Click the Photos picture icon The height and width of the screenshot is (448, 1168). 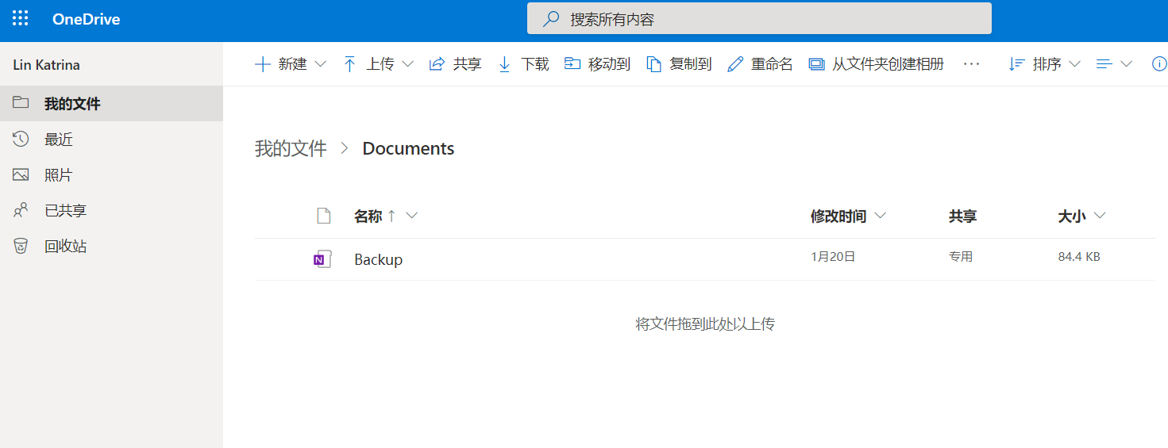coord(21,174)
